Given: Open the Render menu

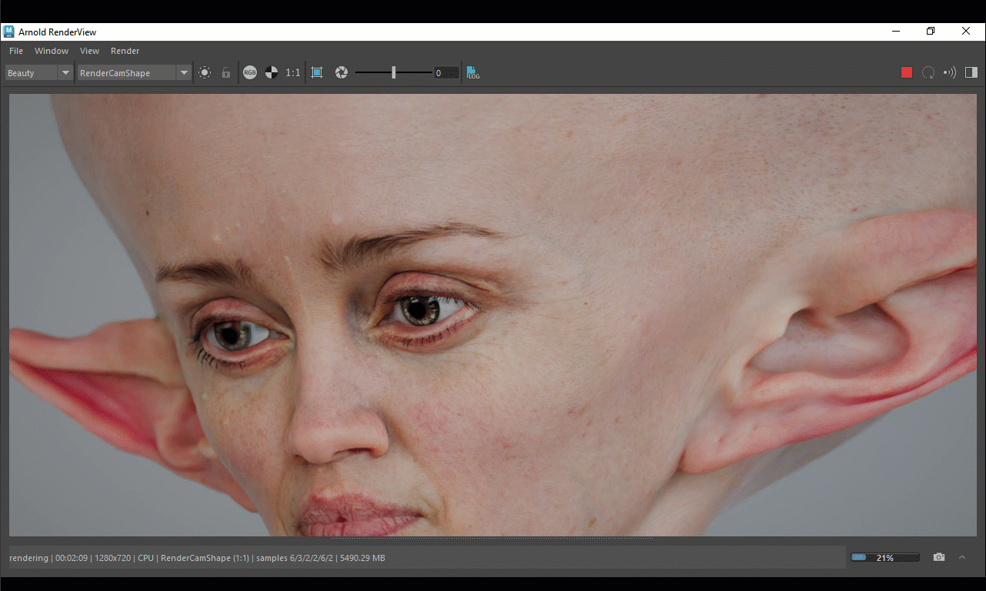Looking at the screenshot, I should 125,51.
